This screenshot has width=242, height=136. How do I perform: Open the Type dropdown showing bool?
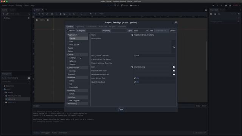(141, 31)
